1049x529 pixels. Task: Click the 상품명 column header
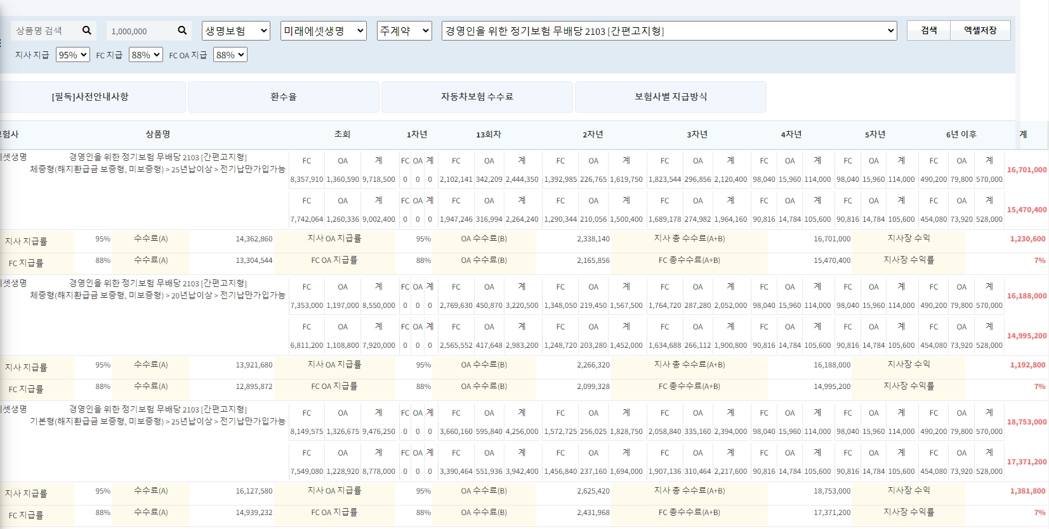pos(158,134)
